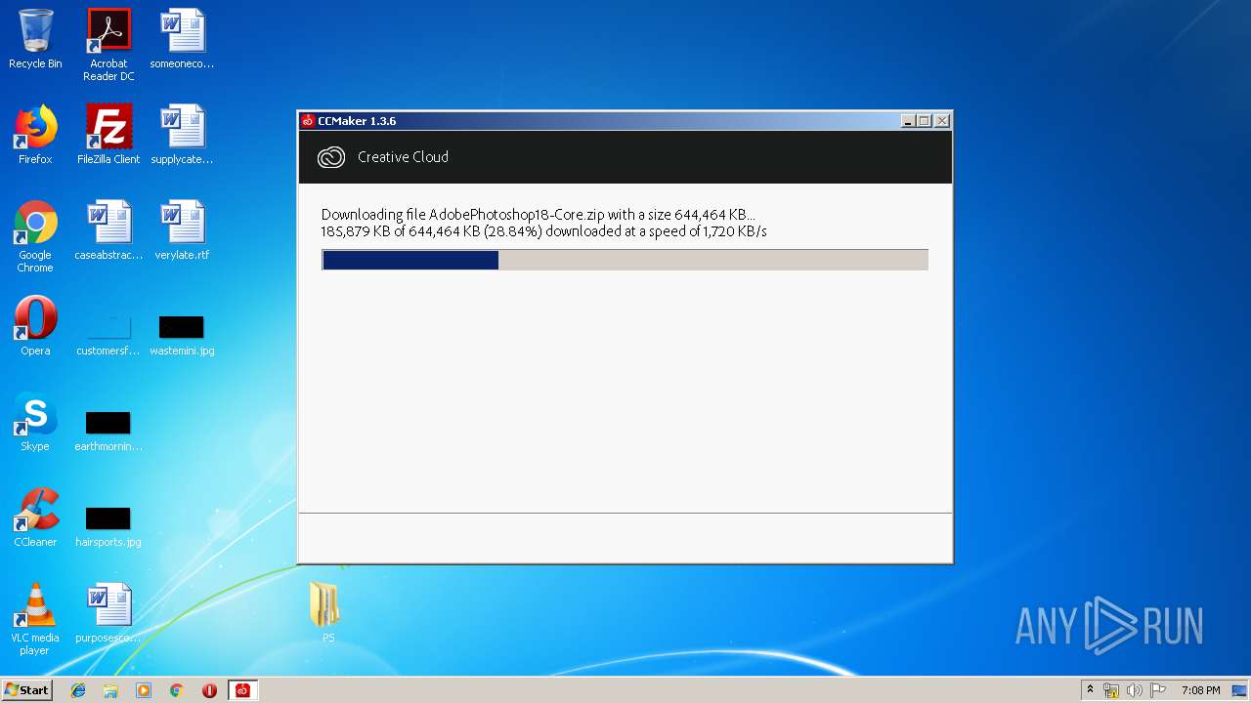
Task: Open Windows Media Player taskbar icon
Action: tap(144, 690)
